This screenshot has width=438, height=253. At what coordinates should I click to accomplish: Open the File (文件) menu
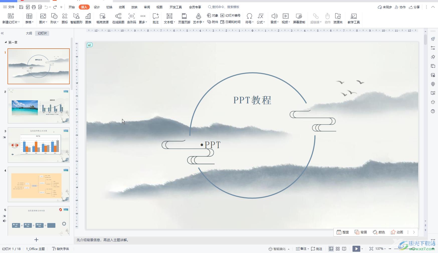point(9,7)
